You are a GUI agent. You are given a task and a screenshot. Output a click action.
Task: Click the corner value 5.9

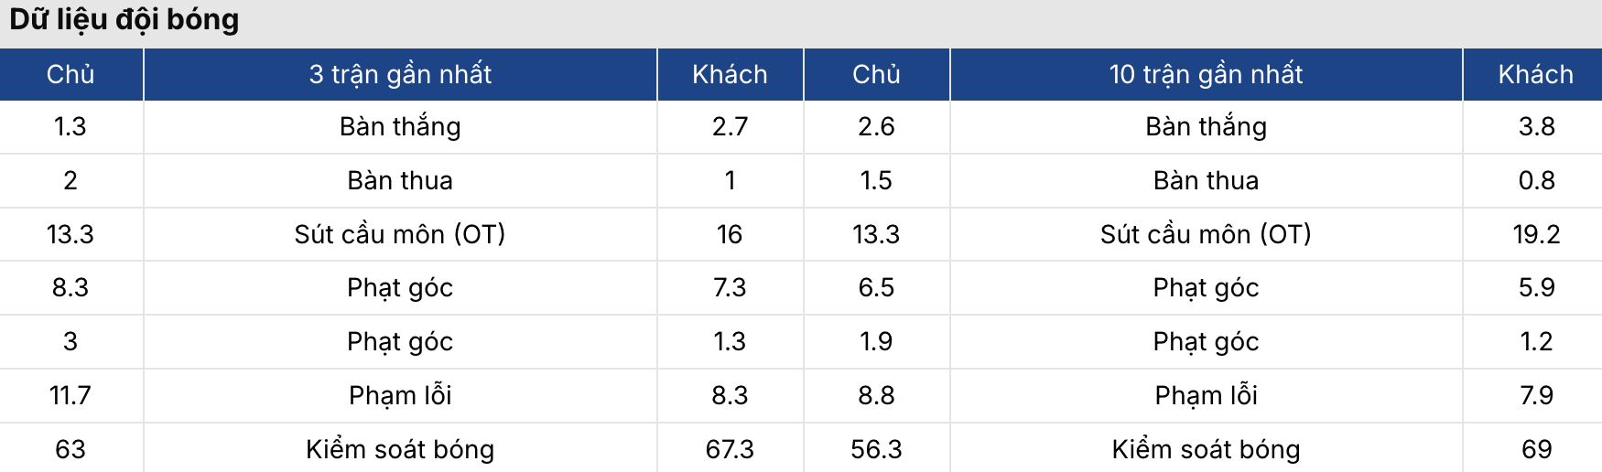click(x=1536, y=287)
